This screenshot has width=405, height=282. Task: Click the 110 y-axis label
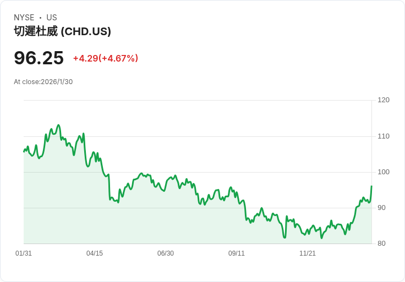[384, 136]
